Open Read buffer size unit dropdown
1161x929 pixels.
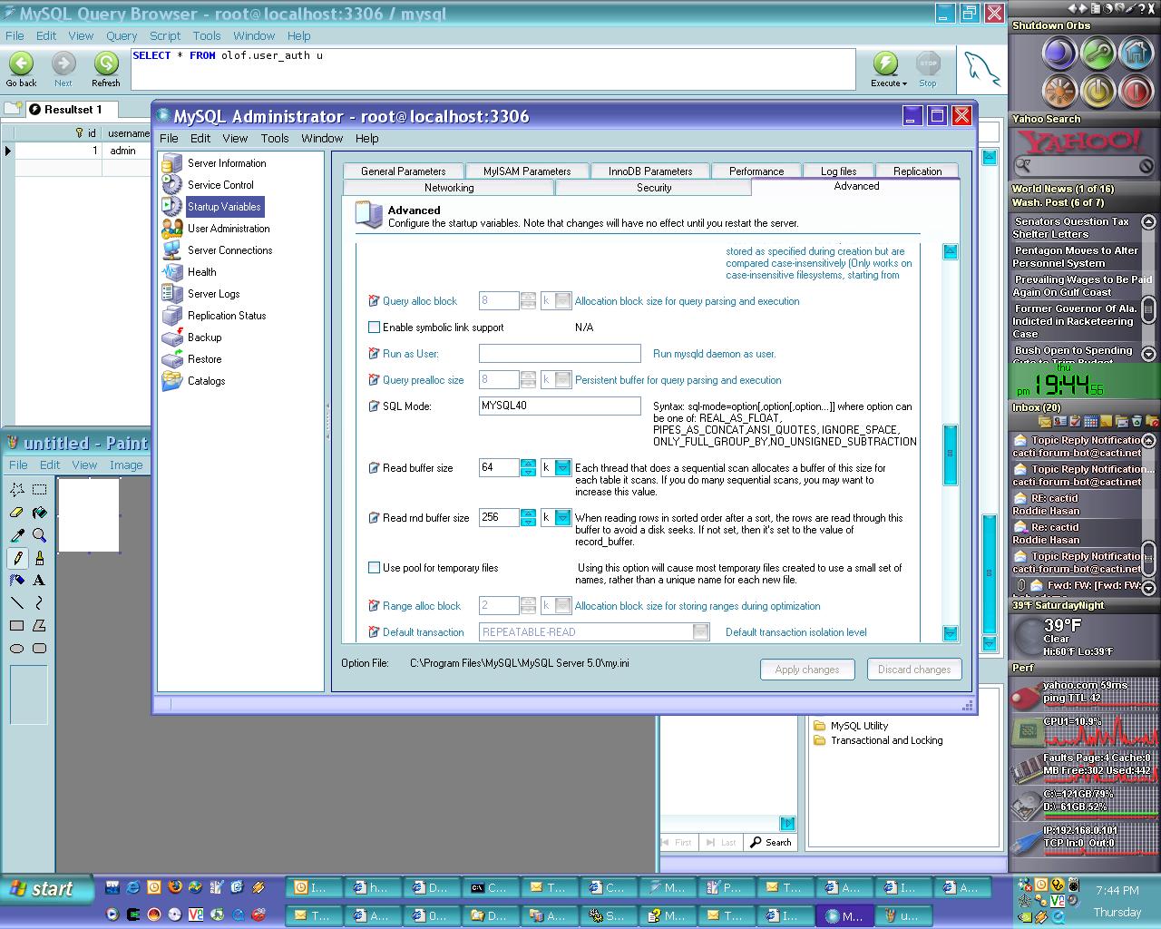(x=563, y=468)
